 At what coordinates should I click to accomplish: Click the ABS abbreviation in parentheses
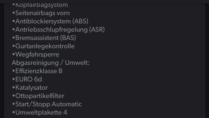[x=80, y=21]
